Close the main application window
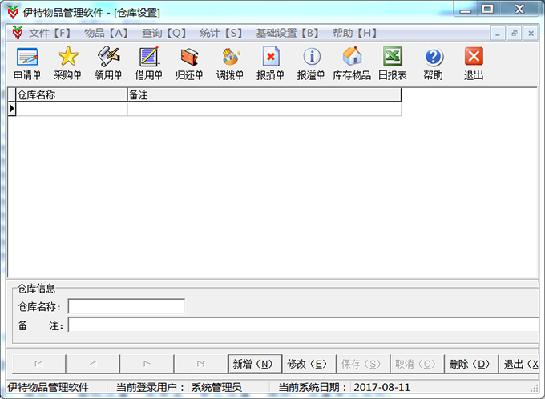The height and width of the screenshot is (399, 545). [x=519, y=10]
